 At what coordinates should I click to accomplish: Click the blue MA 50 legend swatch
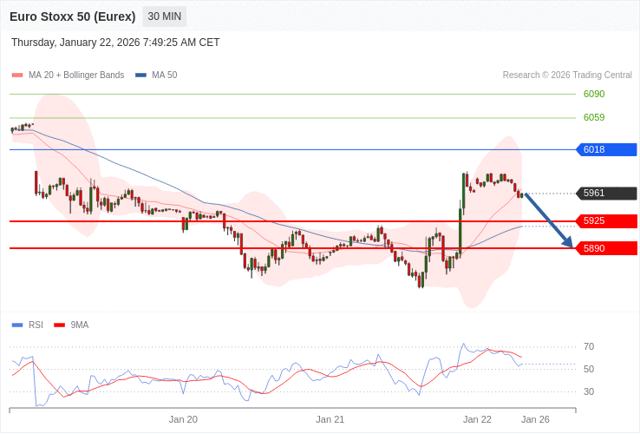[x=140, y=76]
